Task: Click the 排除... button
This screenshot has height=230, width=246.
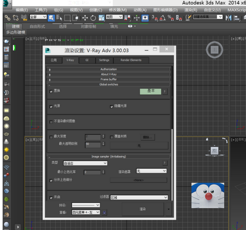Action: point(147,137)
